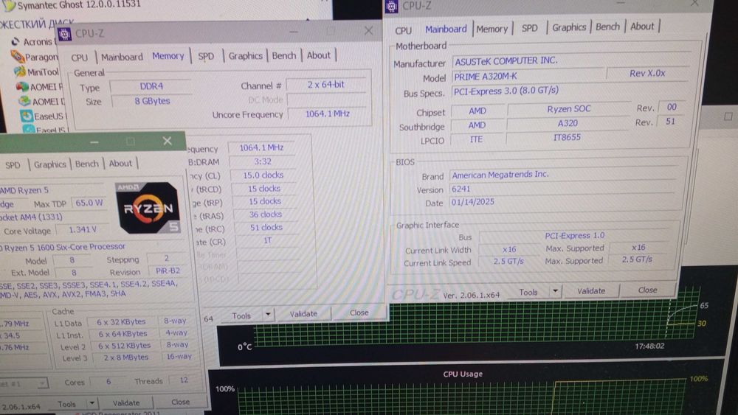Click Bus Specs PCI-Express 3.0 (8.0 GT/s)
This screenshot has width=738, height=415.
[x=570, y=90]
